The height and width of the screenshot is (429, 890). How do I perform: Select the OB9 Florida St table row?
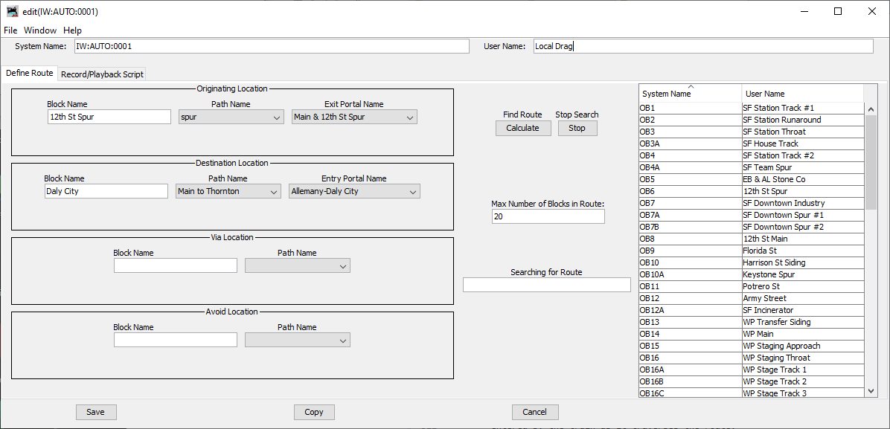coord(750,251)
